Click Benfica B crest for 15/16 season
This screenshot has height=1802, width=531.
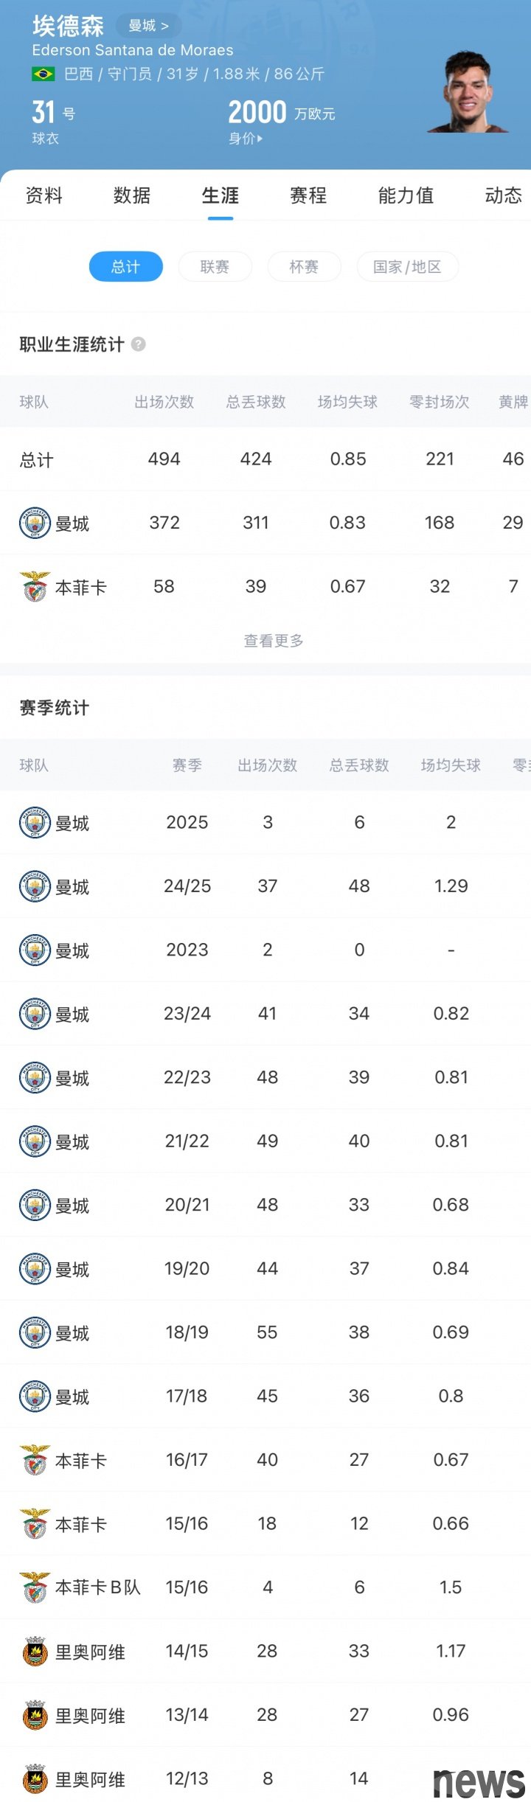pos(35,1588)
